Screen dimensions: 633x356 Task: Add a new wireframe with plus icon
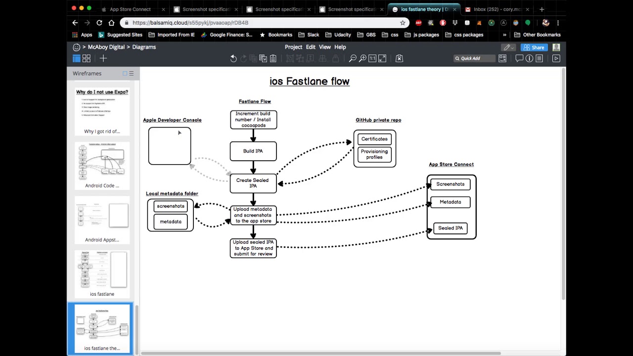point(103,58)
